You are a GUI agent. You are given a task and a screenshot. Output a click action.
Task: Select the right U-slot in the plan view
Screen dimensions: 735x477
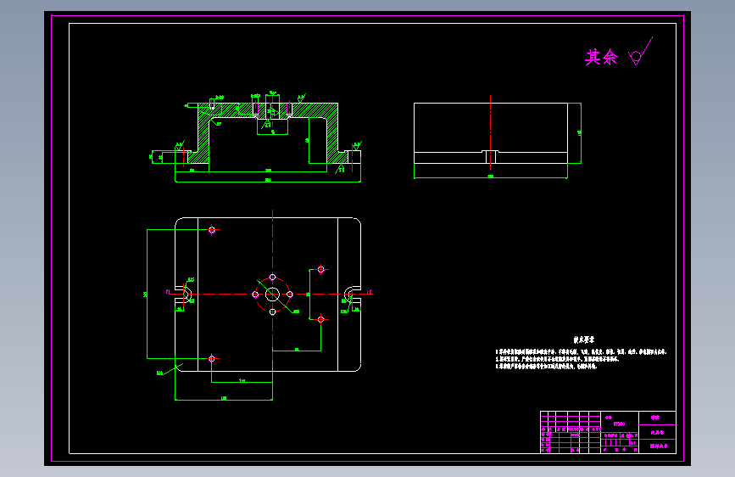[352, 295]
